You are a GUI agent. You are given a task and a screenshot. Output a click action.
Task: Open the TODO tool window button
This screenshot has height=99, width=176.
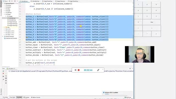click(x=12, y=97)
